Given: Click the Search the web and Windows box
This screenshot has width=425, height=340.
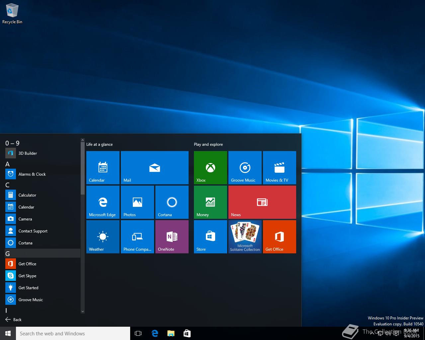Looking at the screenshot, I should pyautogui.click(x=73, y=333).
